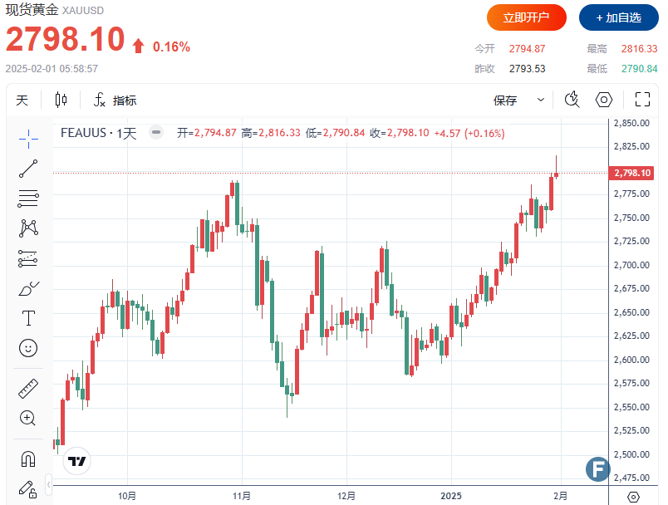Collapse the FEAUUS legend with minus button

pos(155,132)
